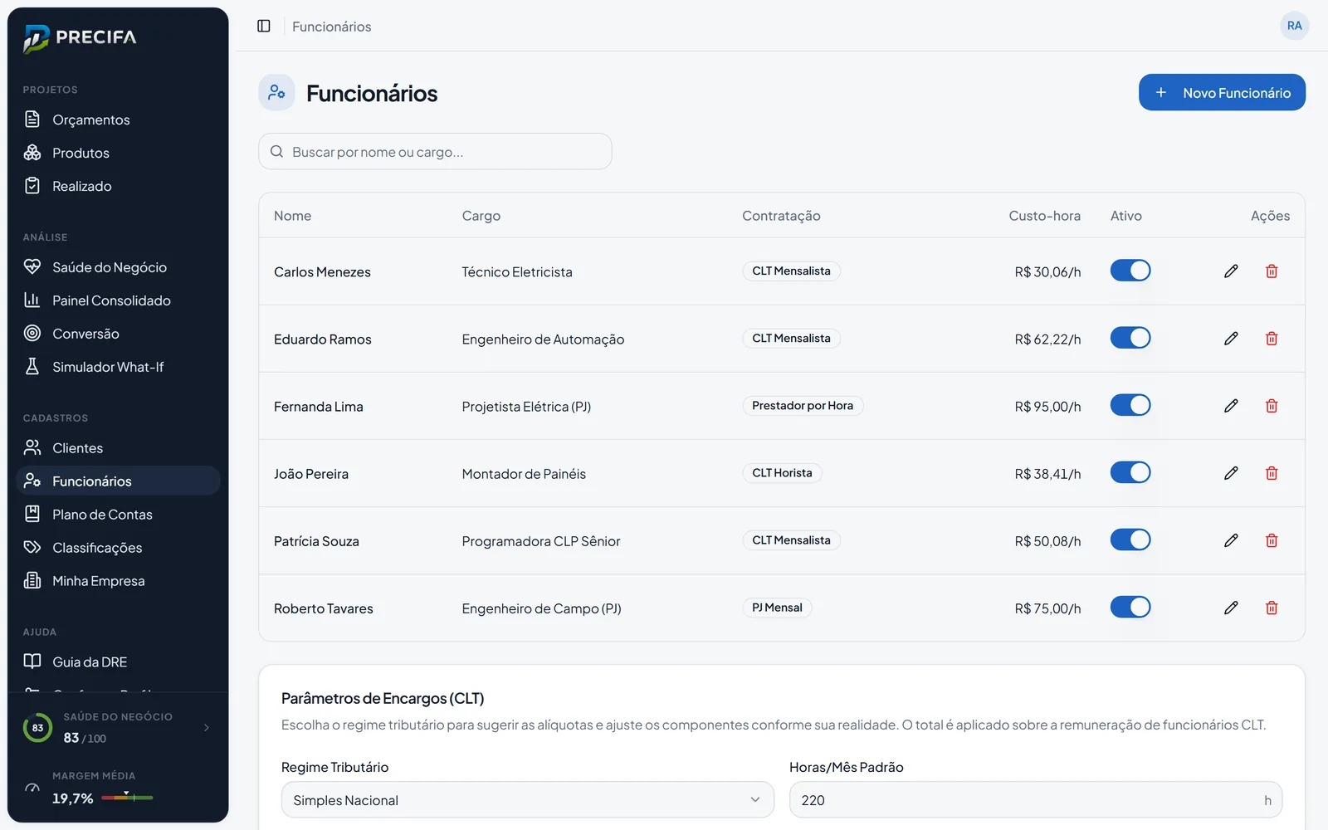
Task: Click the Novo Funcionário button
Action: (1222, 92)
